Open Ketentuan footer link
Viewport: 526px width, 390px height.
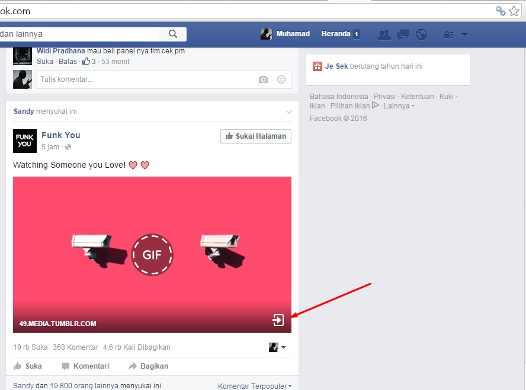coord(418,97)
